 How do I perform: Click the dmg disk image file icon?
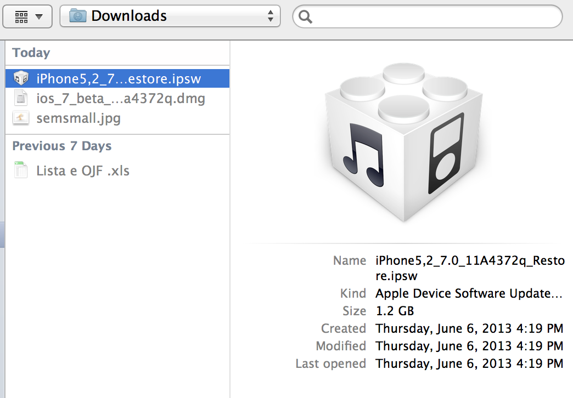point(21,98)
